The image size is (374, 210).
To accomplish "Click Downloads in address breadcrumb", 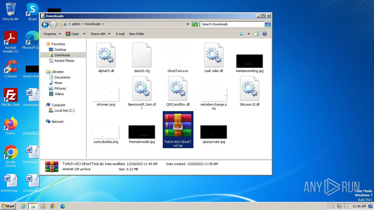I will click(93, 24).
